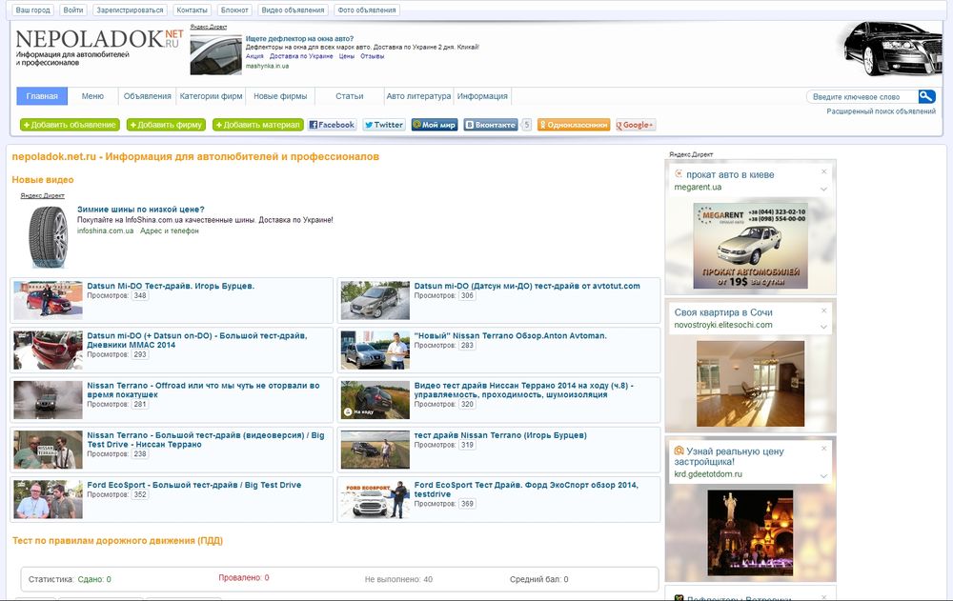Share via the Мой мир button
Screen dimensions: 953x601
(434, 125)
